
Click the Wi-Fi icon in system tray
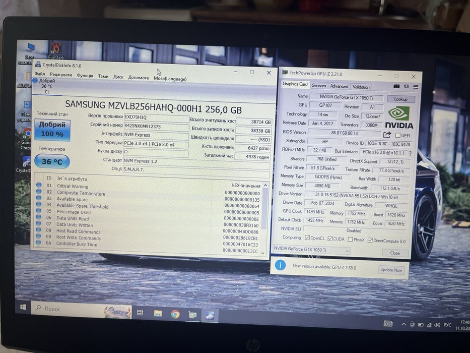tap(429, 325)
